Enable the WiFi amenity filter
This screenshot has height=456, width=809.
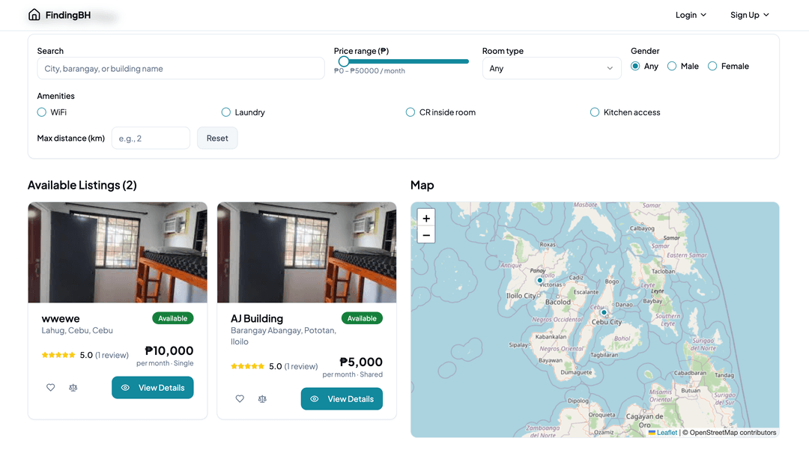tap(42, 112)
